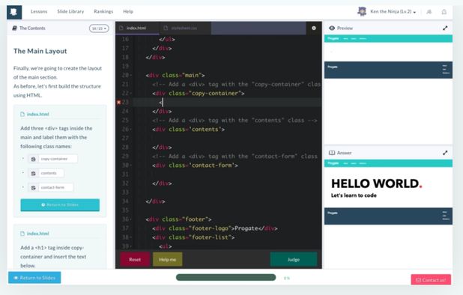Click the Judge button
Screen dimensions: 463x295
click(294, 260)
